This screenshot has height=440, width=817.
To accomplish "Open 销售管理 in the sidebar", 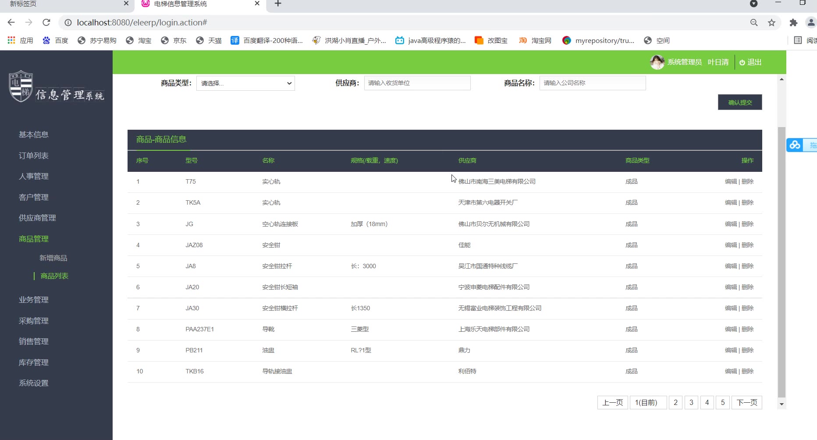I will click(x=34, y=341).
